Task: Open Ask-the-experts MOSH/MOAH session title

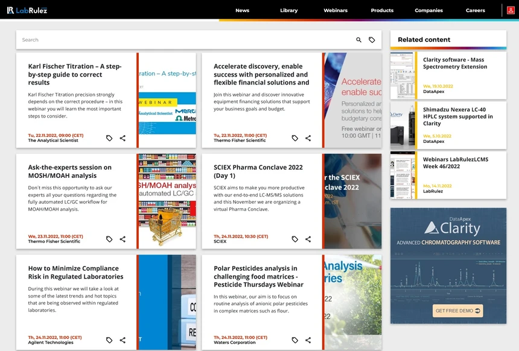Action: pos(70,171)
